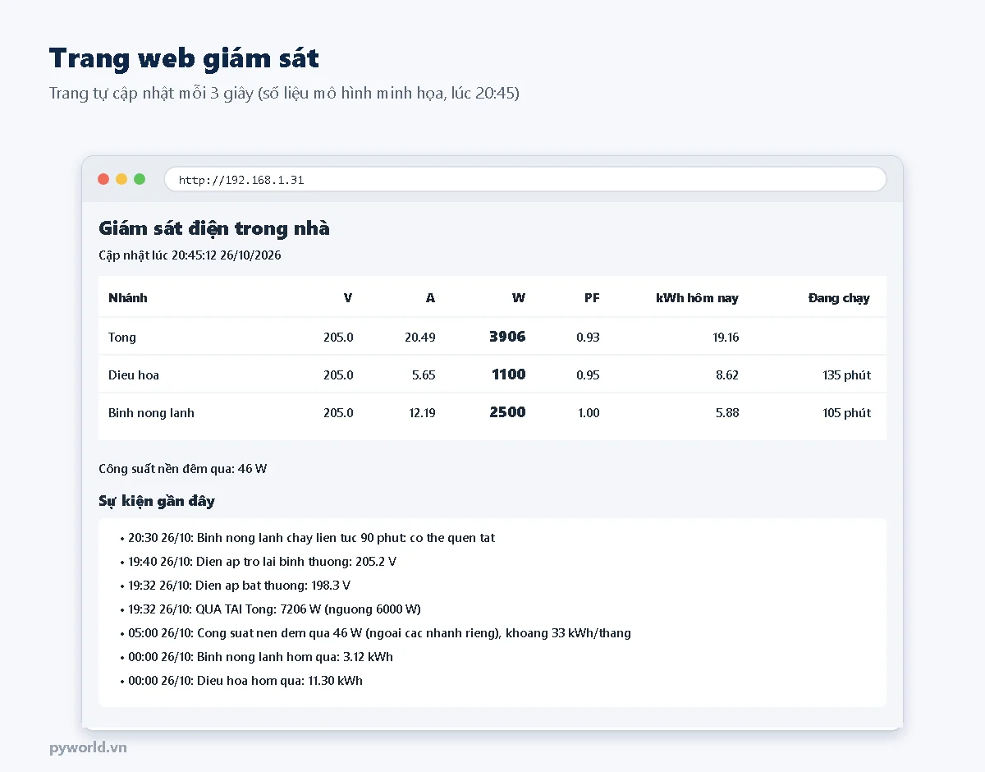985x772 pixels.
Task: Click the 5.65 current value
Action: pos(423,375)
